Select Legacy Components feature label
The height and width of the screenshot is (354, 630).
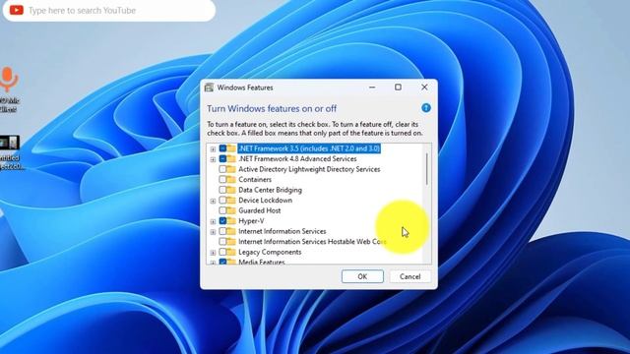click(270, 252)
